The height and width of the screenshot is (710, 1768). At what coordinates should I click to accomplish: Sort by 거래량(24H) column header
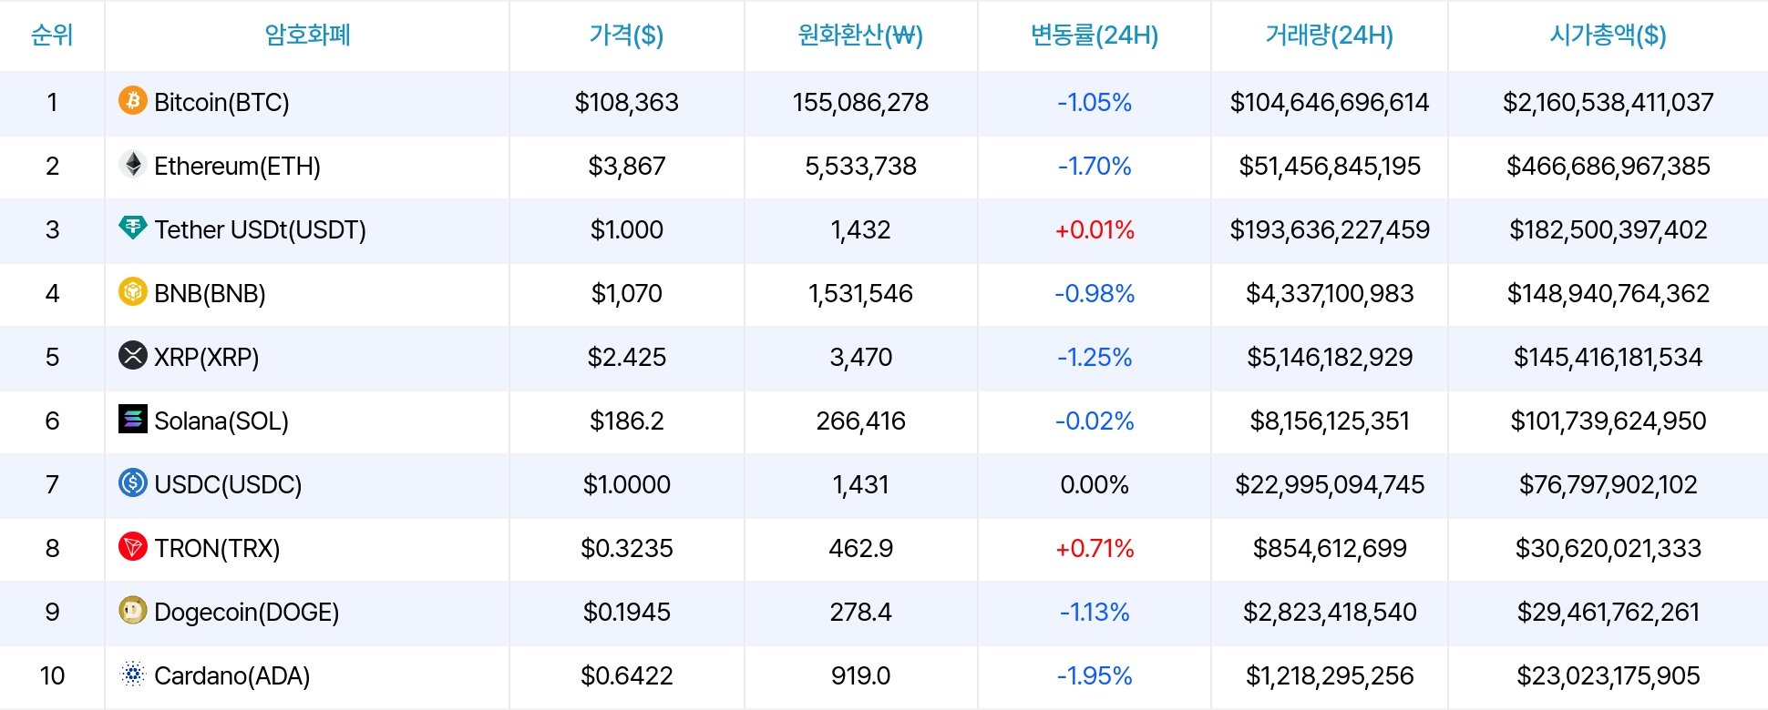1329,35
